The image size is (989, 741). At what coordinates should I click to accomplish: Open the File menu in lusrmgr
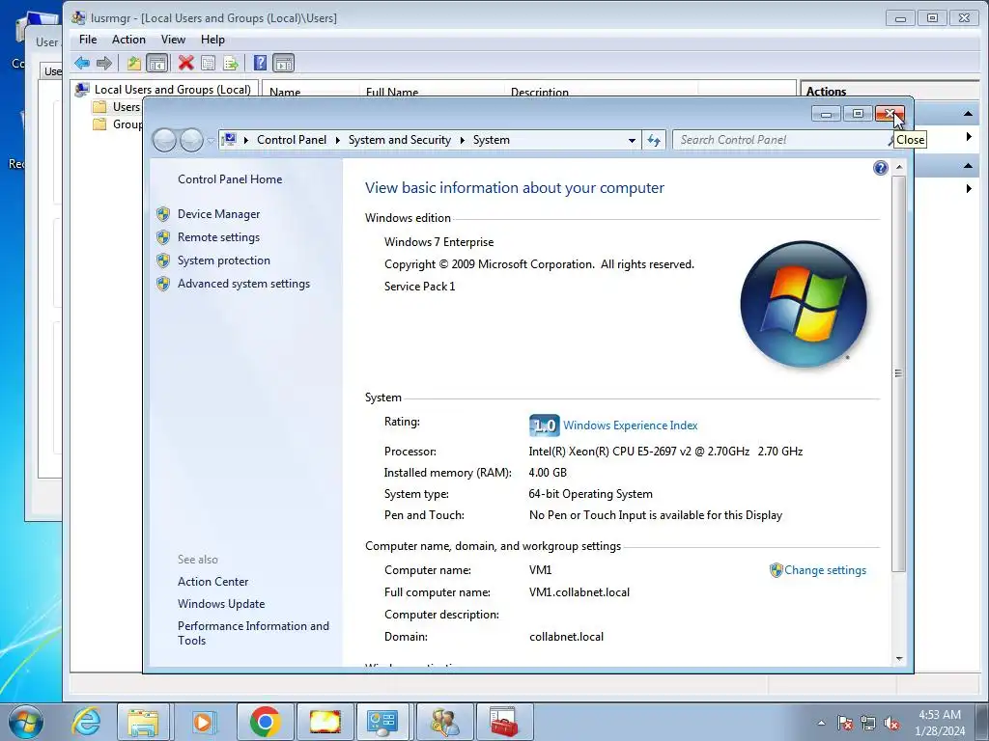[88, 40]
